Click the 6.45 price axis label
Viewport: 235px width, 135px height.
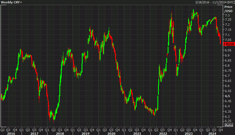(228, 101)
